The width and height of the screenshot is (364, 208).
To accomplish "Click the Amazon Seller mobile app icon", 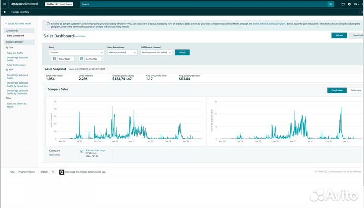I will (x=61, y=172).
